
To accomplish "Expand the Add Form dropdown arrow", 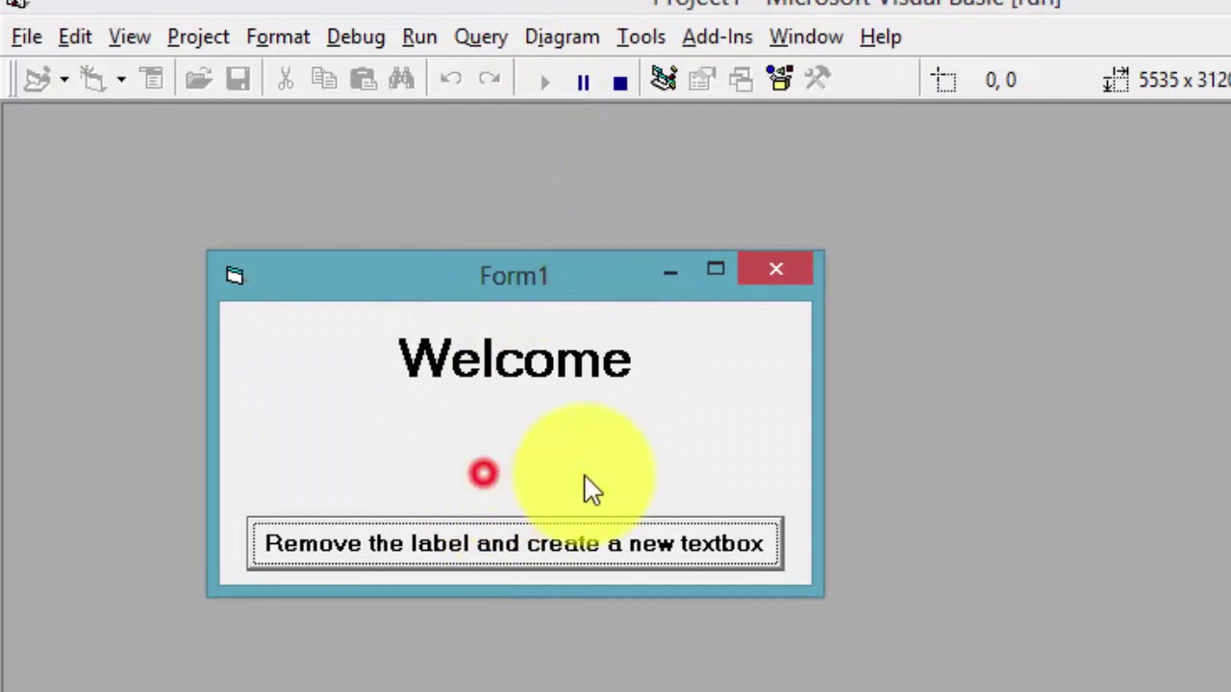I will point(120,80).
